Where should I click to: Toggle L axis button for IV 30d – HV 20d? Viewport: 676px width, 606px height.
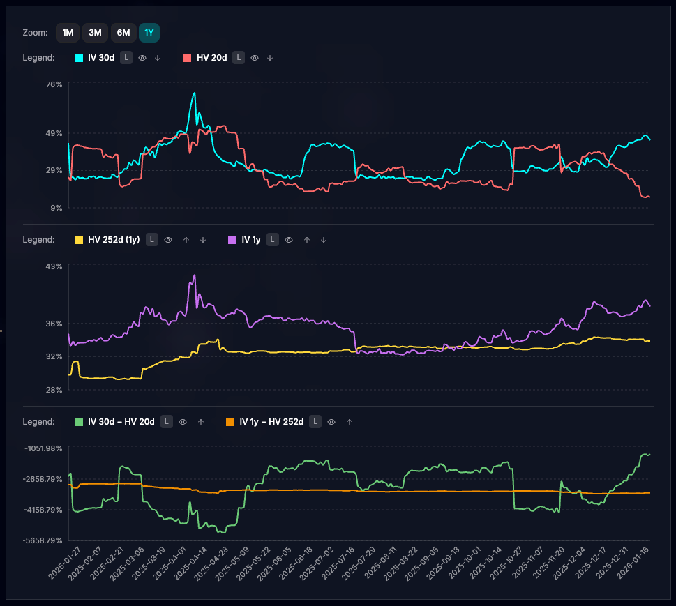tap(167, 421)
